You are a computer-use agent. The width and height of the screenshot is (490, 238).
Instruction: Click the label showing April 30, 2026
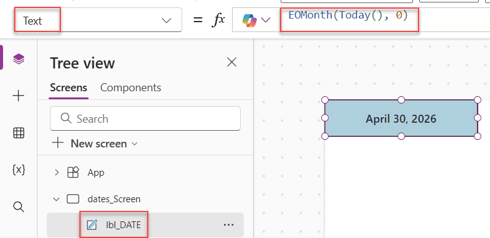click(x=401, y=118)
